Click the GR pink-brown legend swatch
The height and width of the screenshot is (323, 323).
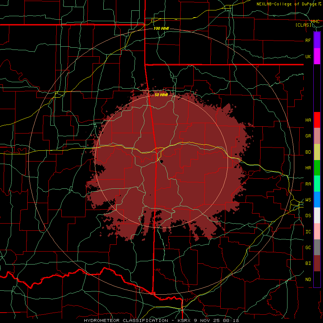click(317, 136)
